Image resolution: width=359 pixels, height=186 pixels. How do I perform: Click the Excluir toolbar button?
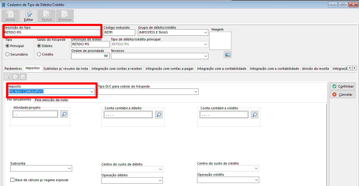coord(47,16)
